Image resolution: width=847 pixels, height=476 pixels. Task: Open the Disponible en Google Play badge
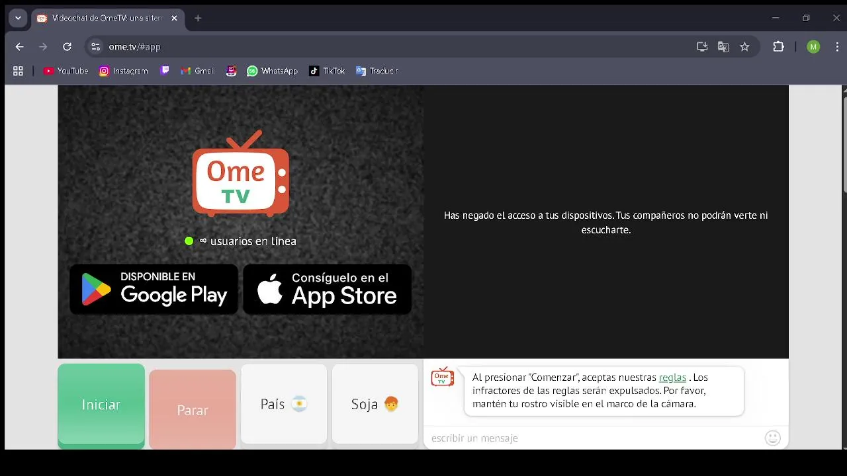154,289
